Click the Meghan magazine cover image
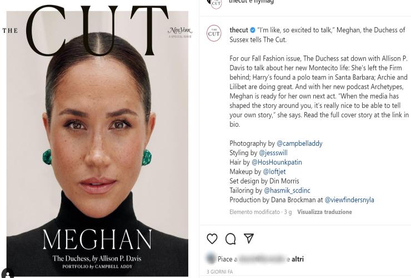The image size is (411, 278). pos(97,139)
